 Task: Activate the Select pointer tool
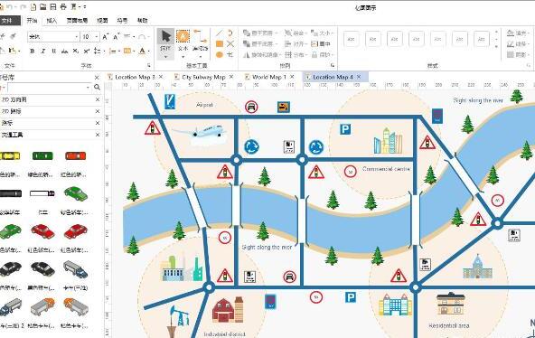coord(165,43)
